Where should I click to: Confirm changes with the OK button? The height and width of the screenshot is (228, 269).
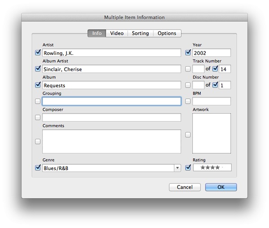tap(221, 187)
